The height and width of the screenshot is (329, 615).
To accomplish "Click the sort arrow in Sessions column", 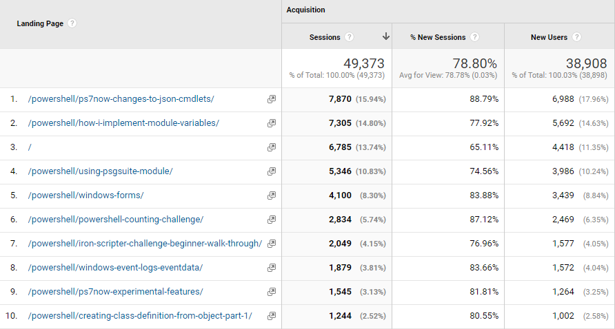I will click(385, 37).
